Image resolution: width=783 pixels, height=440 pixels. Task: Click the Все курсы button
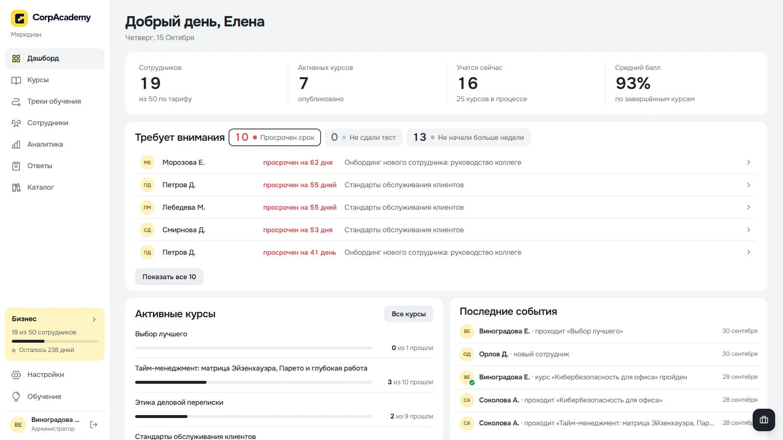coord(409,314)
